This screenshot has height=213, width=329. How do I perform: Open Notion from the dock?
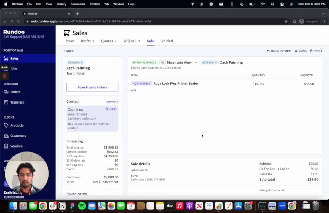click(x=62, y=206)
